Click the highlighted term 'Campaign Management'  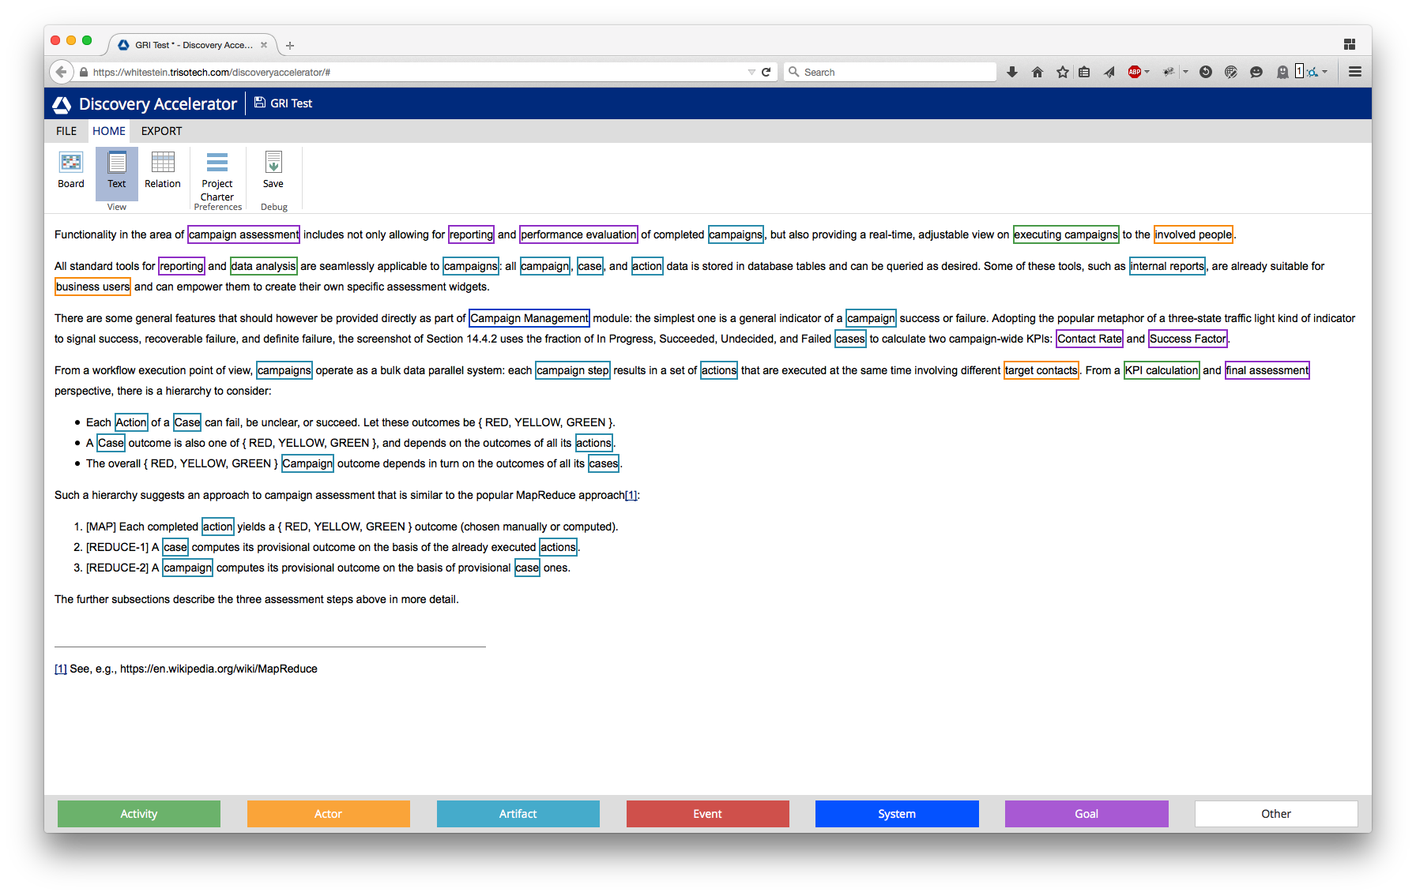click(x=529, y=318)
